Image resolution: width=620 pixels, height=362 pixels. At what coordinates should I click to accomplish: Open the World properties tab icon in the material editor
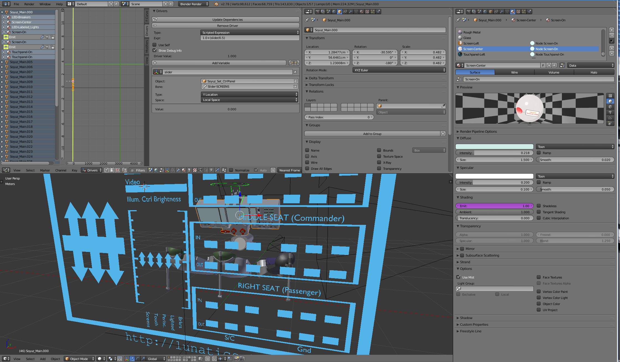coord(485,12)
